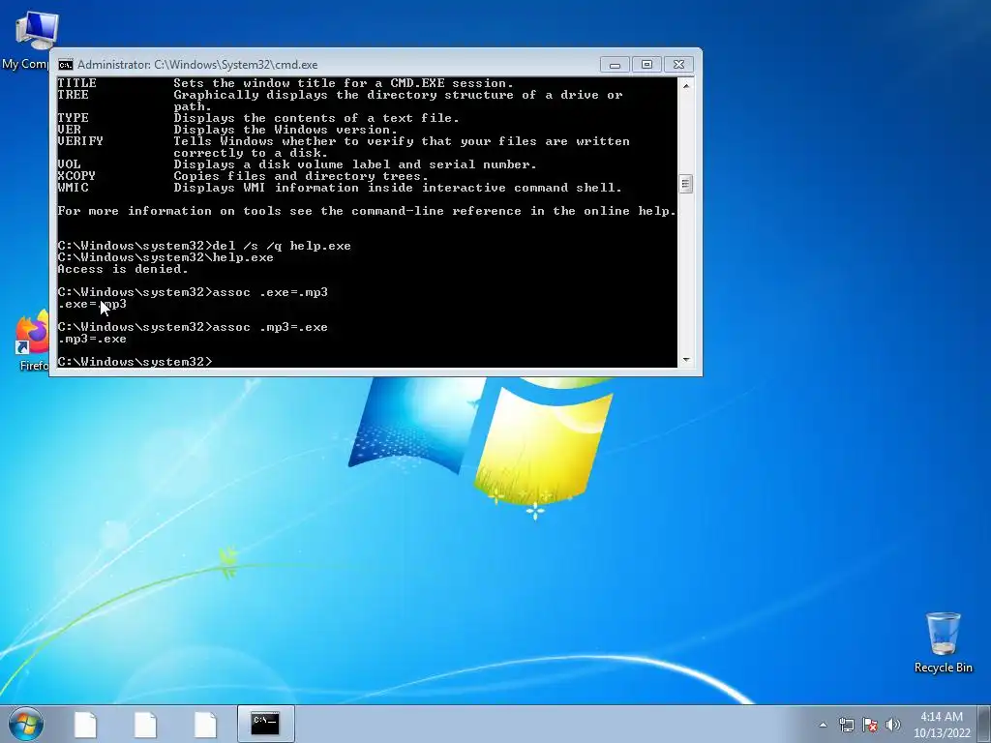Open the second blank file taskbar icon

[x=145, y=725]
